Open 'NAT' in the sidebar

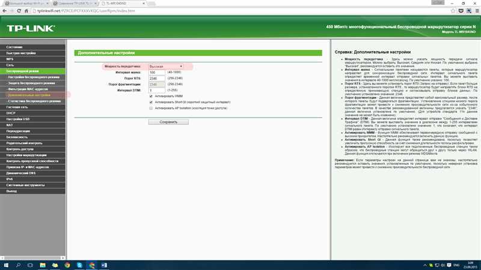point(33,125)
